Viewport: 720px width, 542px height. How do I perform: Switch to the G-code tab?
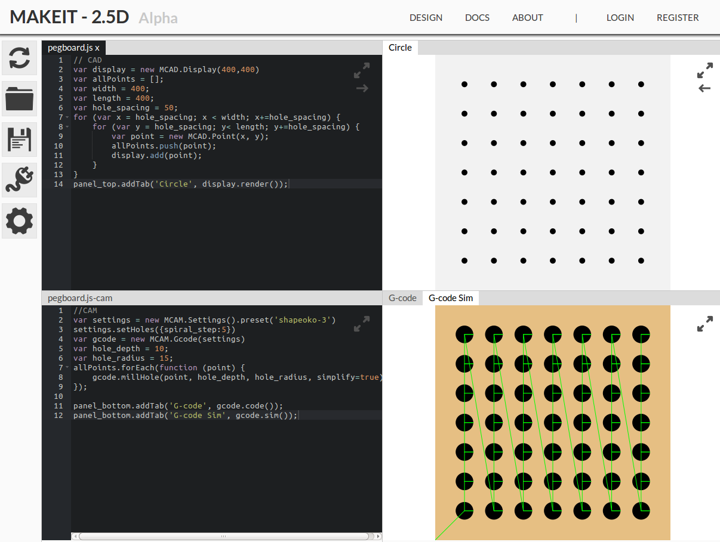402,298
